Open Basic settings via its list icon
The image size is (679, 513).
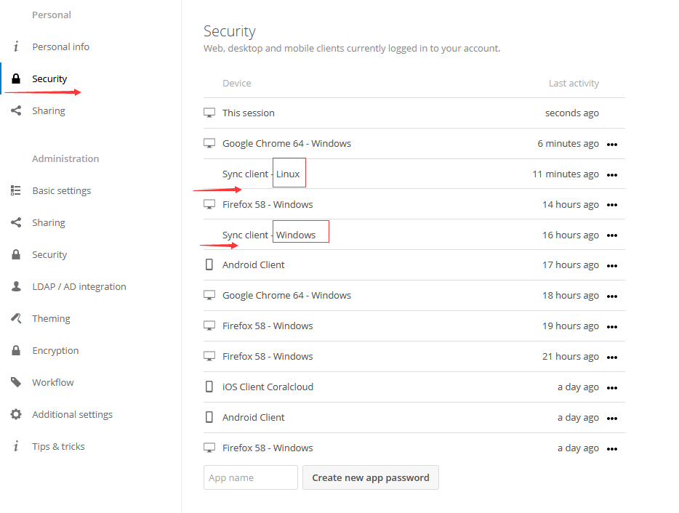point(15,190)
